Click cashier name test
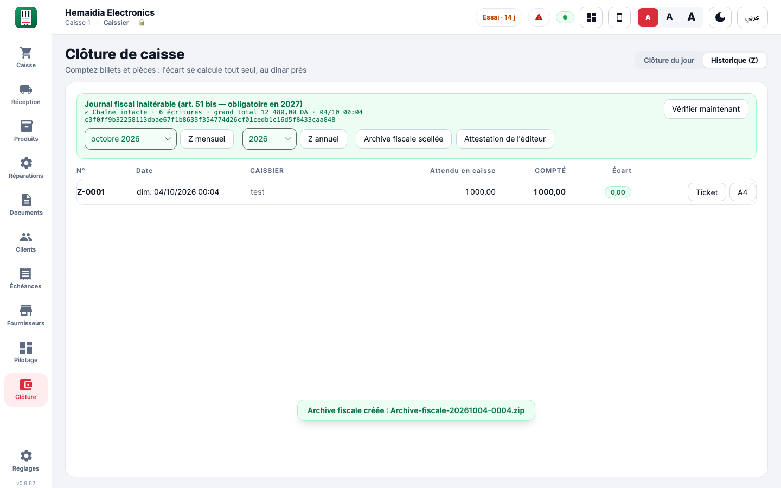The image size is (781, 488). click(x=258, y=192)
